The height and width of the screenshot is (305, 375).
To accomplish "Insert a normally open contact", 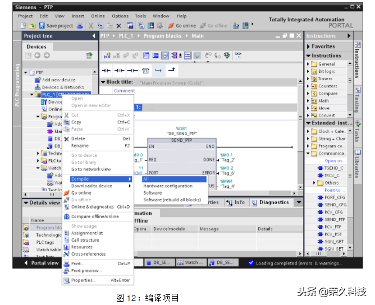I will coord(106,71).
